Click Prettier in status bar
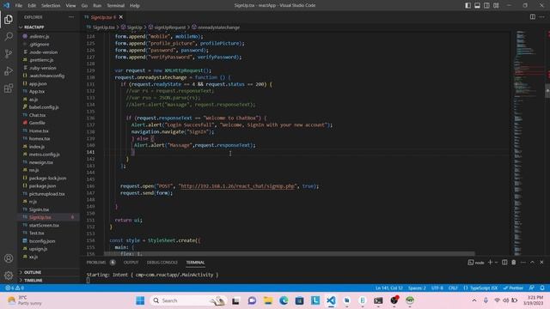The height and width of the screenshot is (309, 550). (513, 288)
